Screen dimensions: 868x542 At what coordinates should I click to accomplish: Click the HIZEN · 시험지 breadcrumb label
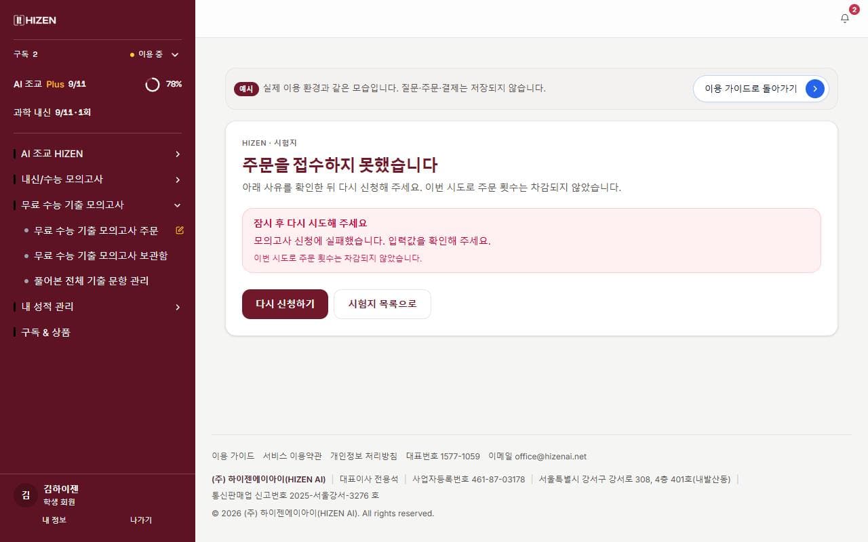pos(269,143)
